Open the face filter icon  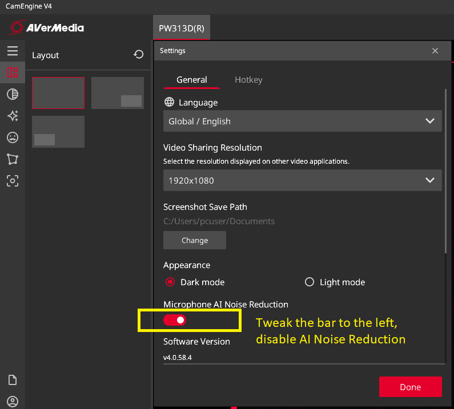click(13, 137)
